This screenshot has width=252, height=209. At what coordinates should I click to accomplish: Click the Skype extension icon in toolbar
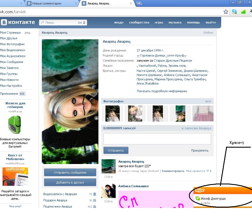pyautogui.click(x=234, y=12)
